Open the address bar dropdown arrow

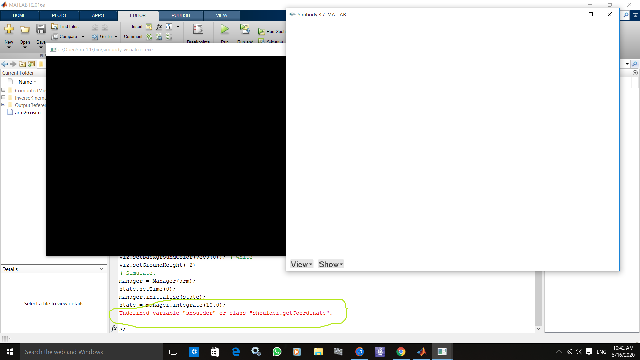point(627,64)
